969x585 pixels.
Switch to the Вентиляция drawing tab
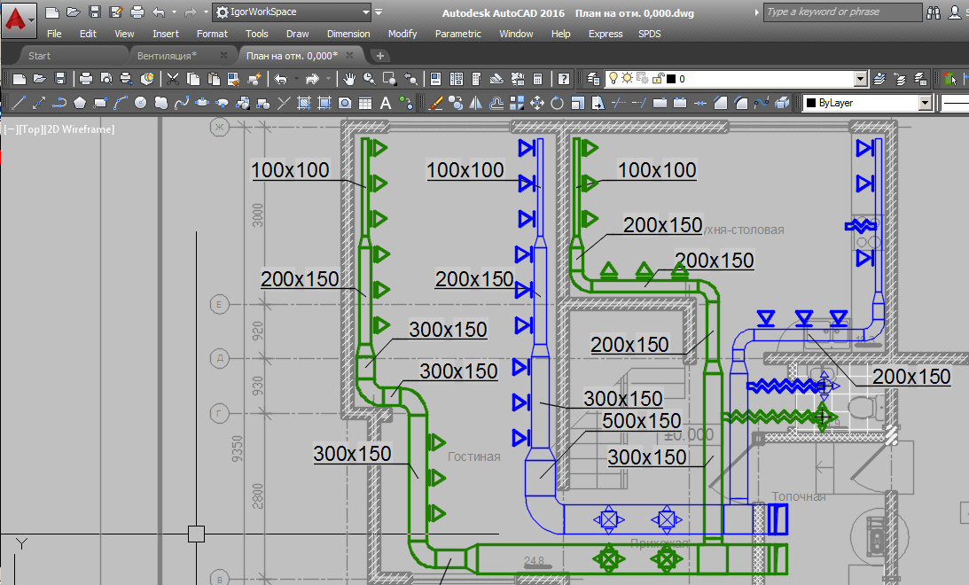point(167,55)
